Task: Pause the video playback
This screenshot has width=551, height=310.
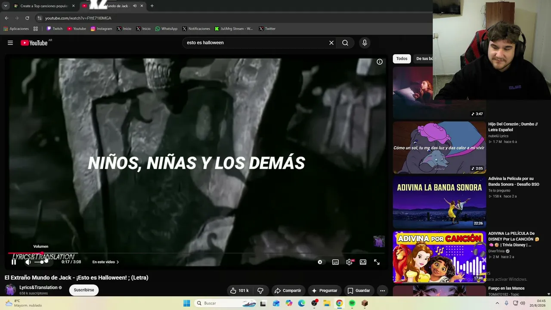Action: 14,262
